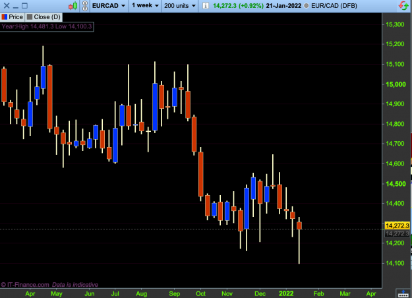
Task: Click the Year High/Low info label
Action: point(47,26)
